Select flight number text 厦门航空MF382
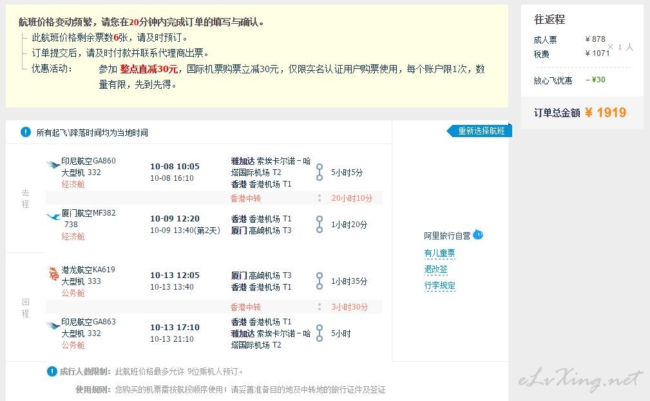Screen dimensions: 650x401 pyautogui.click(x=89, y=213)
